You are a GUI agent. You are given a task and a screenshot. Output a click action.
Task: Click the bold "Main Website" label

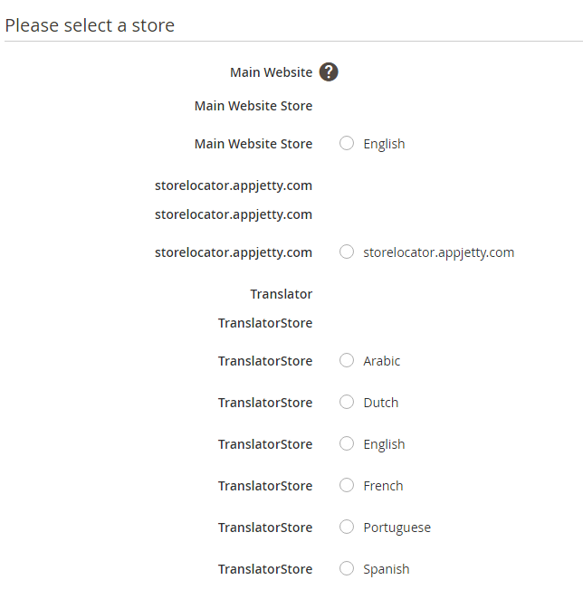coord(271,72)
